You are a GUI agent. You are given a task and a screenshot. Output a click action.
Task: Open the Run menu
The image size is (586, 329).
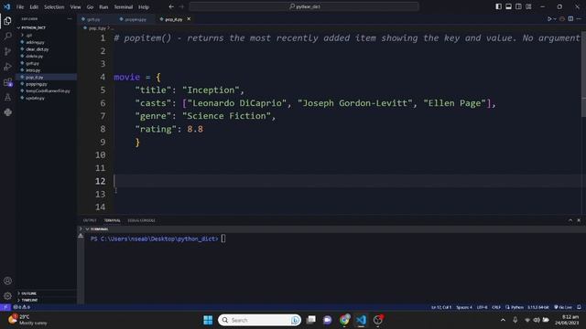(x=103, y=6)
